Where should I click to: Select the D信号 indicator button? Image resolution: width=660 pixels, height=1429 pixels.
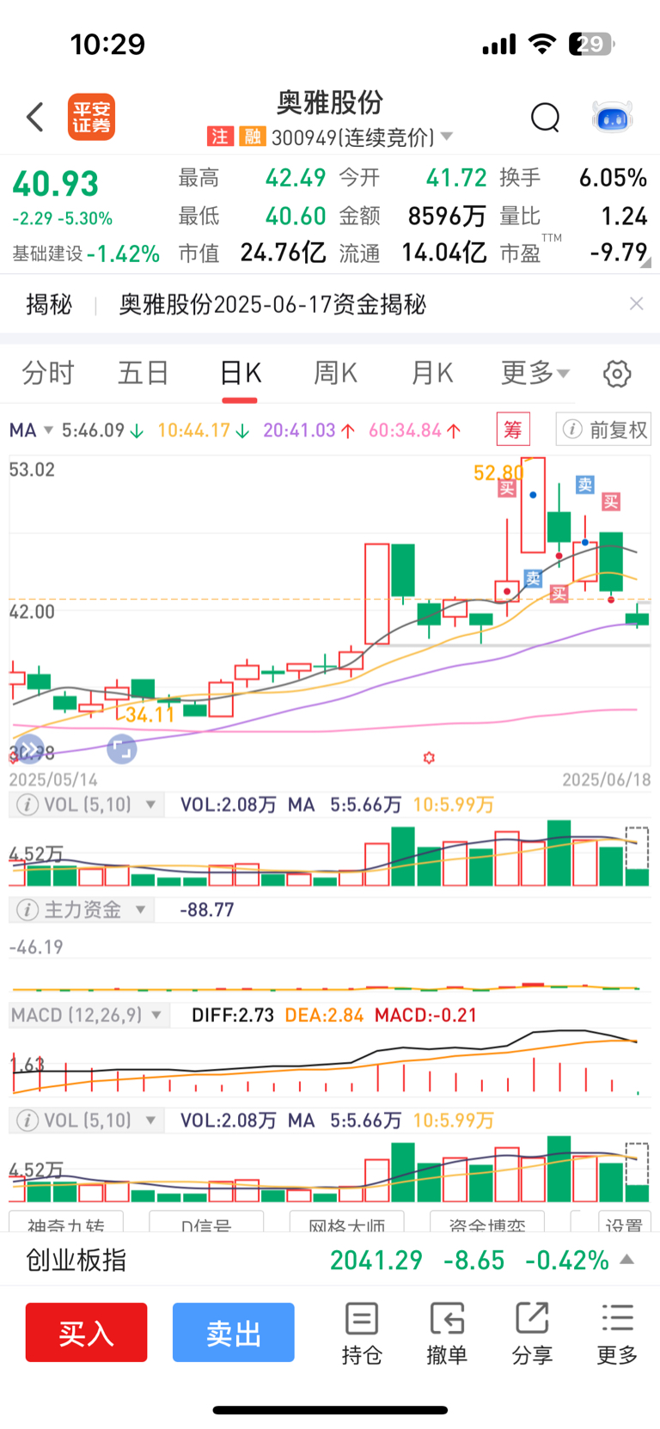pos(206,1224)
